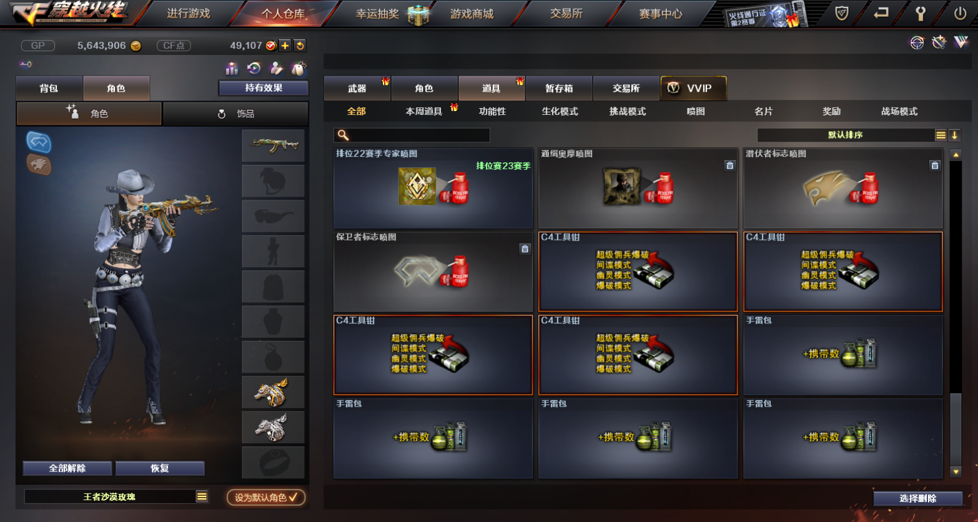Click the 选择删除 button

pos(917,498)
